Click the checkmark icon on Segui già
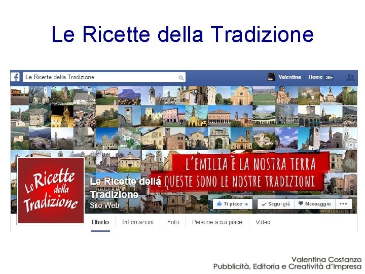The width and height of the screenshot is (365, 274). [264, 204]
